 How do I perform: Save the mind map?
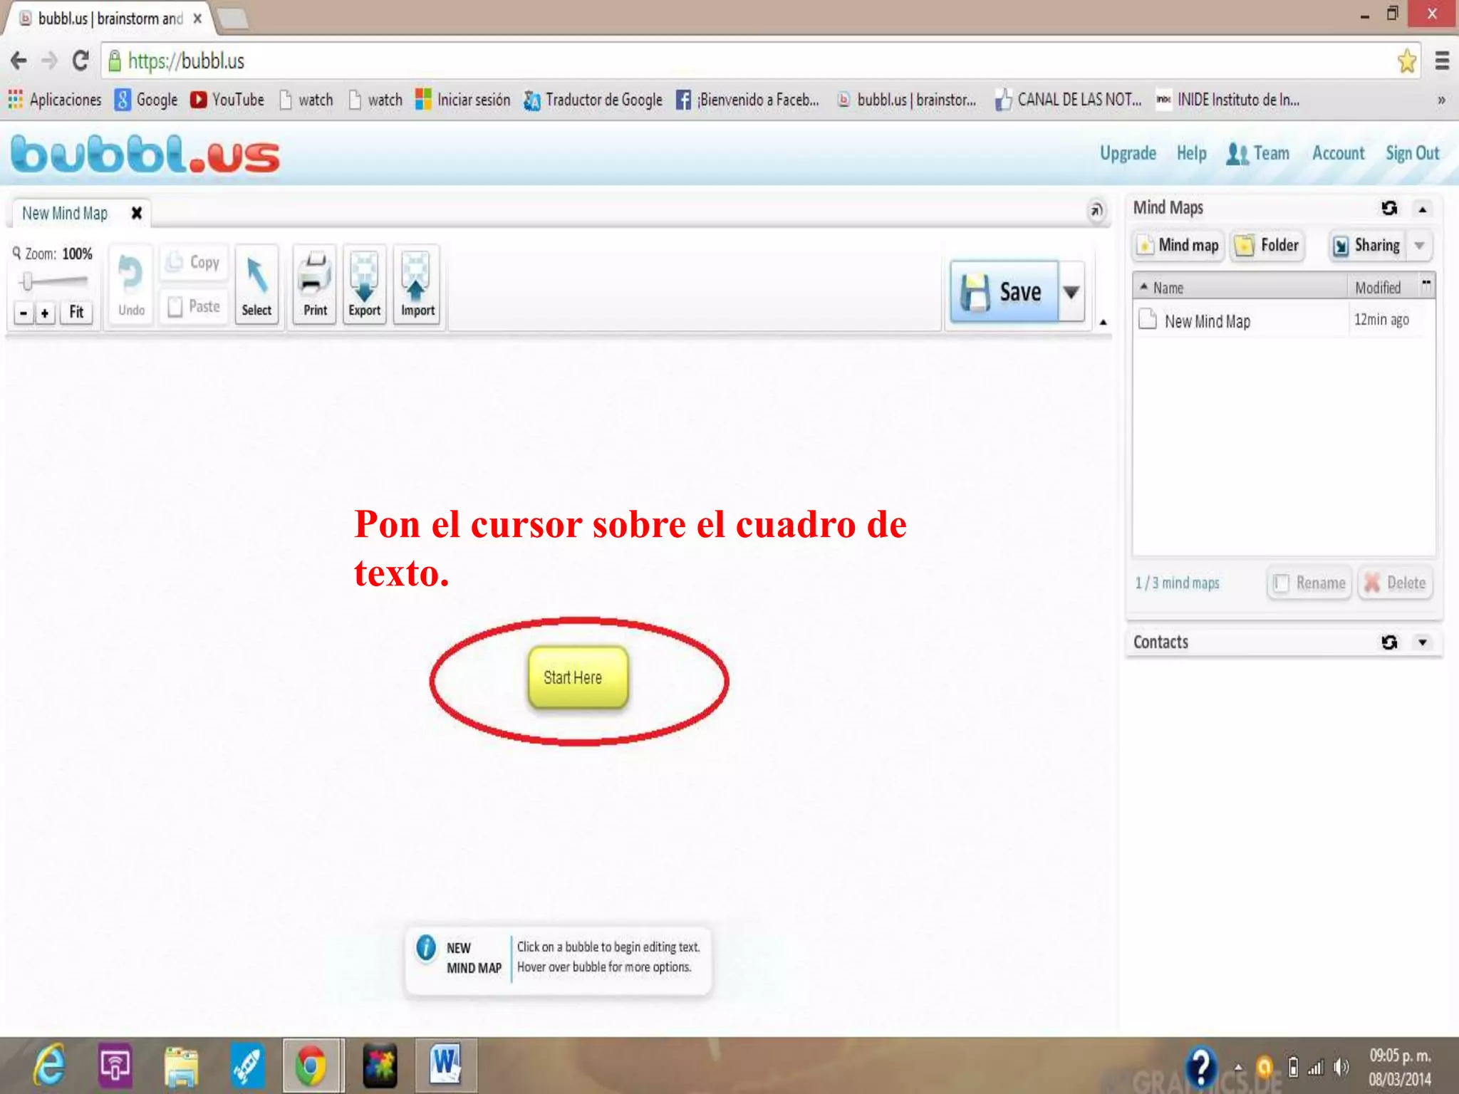[1004, 292]
